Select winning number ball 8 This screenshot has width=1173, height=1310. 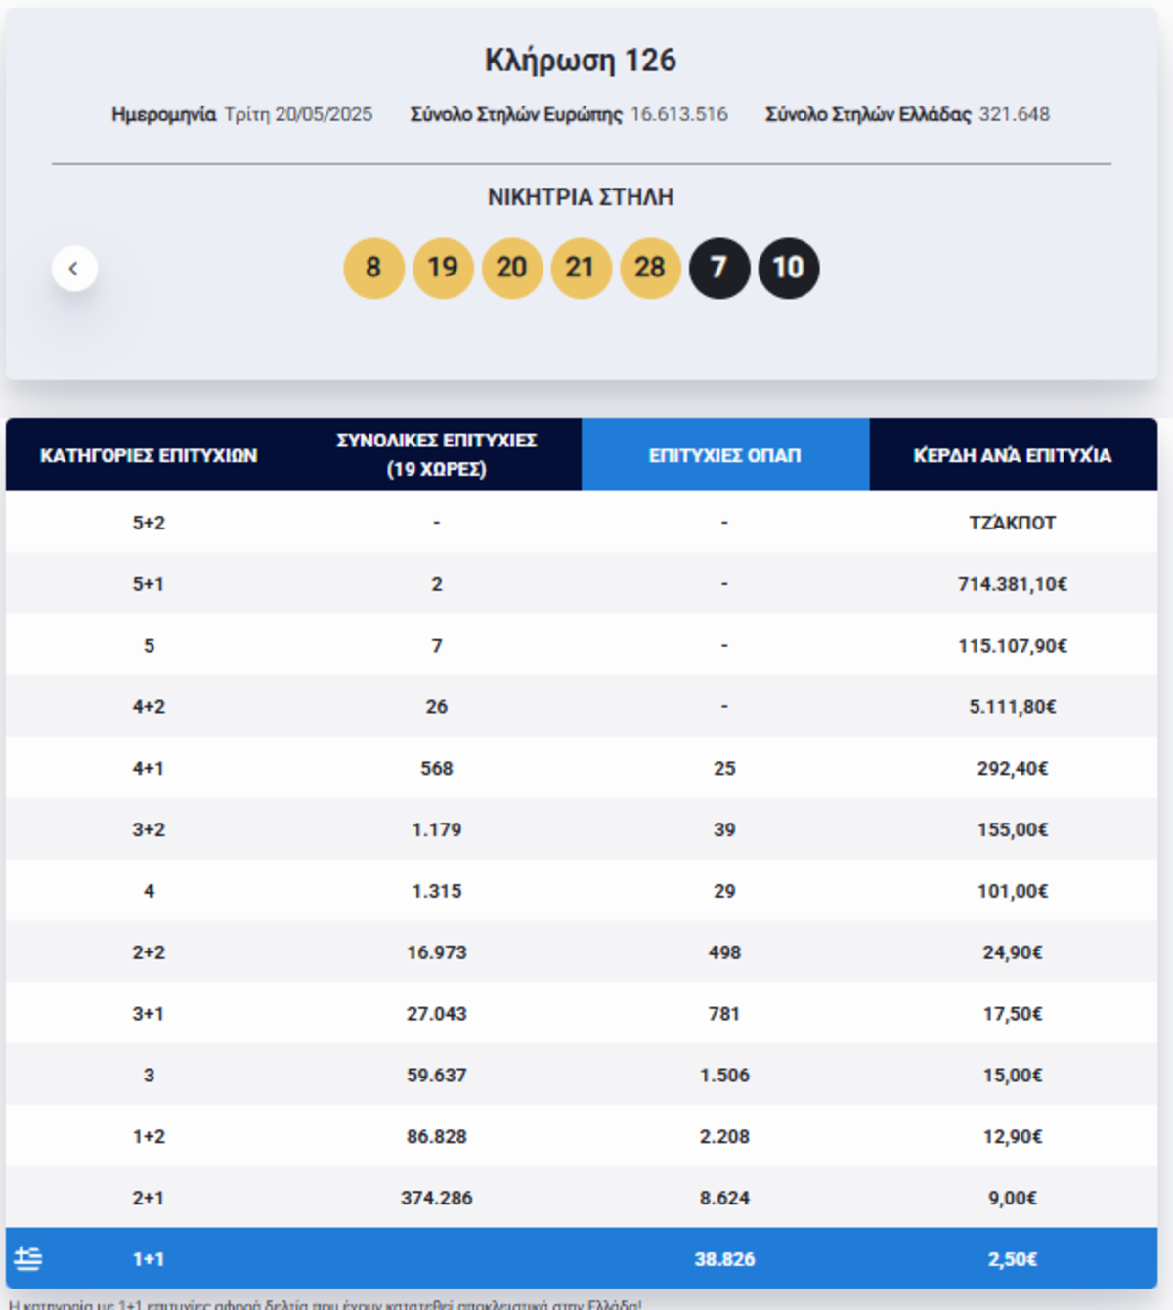373,268
